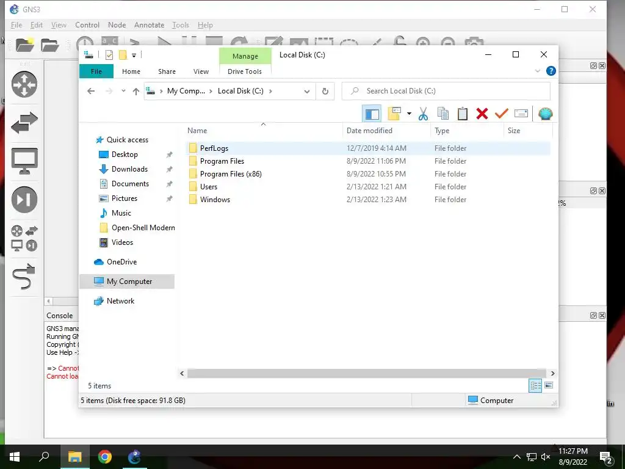Browse all devices icon in GNS3 sidebar
Screen dimensions: 625x469
click(24, 238)
